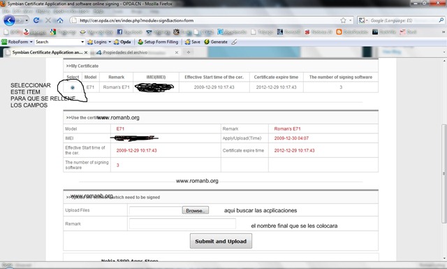Click the Upload Files path field
447x269 pixels.
(x=156, y=210)
